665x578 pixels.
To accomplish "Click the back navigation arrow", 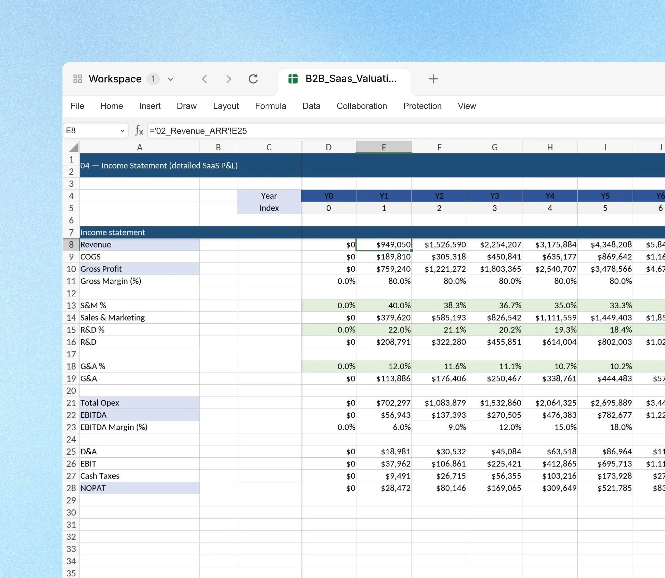I will [x=204, y=79].
